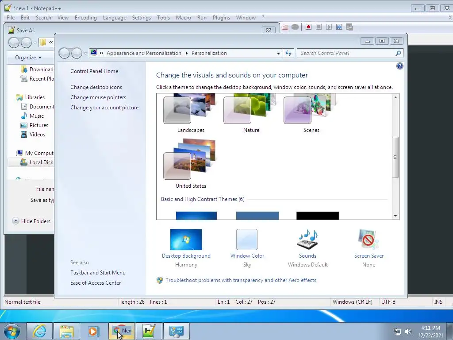The width and height of the screenshot is (453, 340).
Task: Click the double chevron in address breadcrumb
Action: [x=101, y=53]
